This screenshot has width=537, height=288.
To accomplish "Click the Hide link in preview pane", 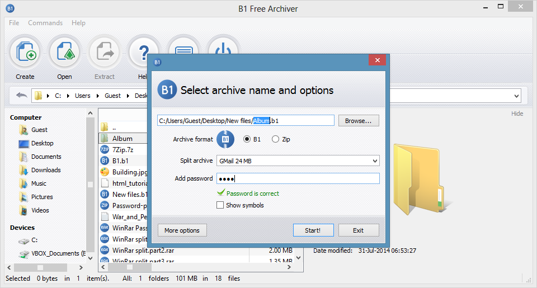I will (x=517, y=114).
